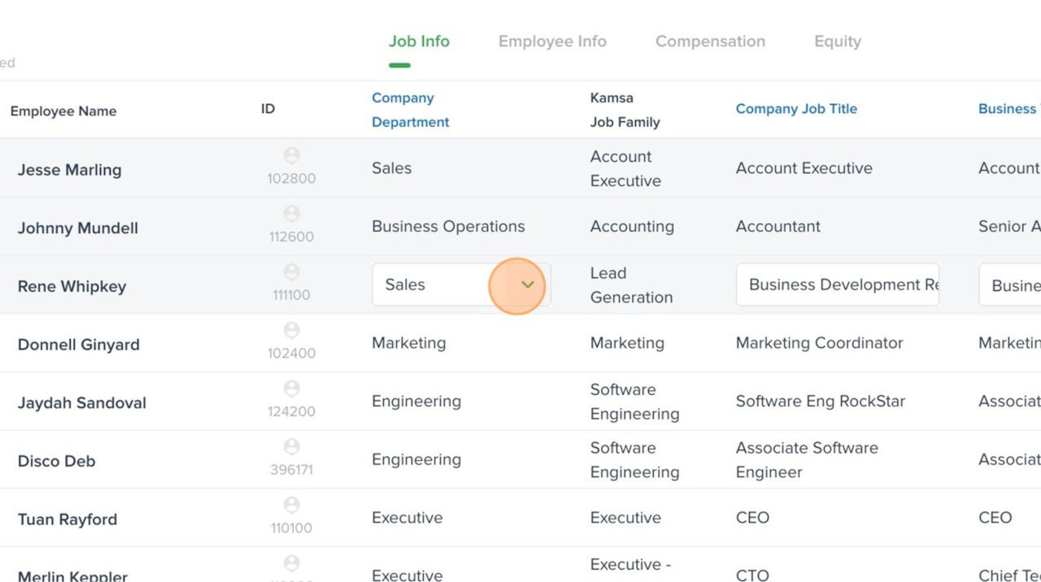The height and width of the screenshot is (582, 1041).
Task: Go to the Equity tab
Action: (x=838, y=41)
